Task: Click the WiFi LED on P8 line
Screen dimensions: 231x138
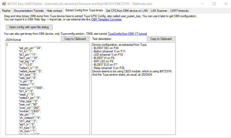Action: 103,61
